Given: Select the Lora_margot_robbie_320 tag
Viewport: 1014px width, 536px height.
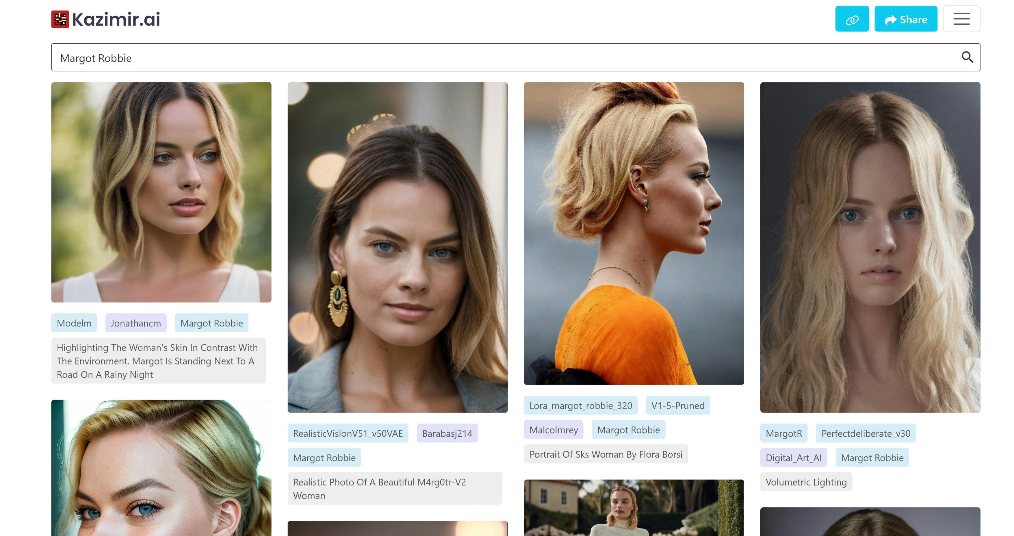Looking at the screenshot, I should (580, 406).
